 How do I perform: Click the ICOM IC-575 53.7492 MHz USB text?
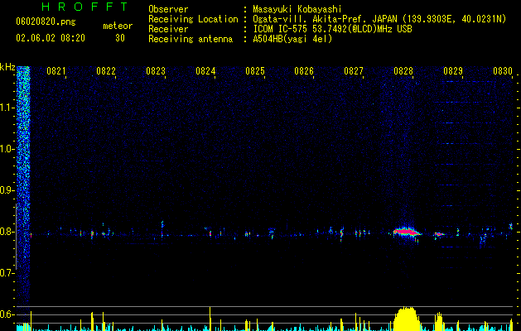[332, 29]
